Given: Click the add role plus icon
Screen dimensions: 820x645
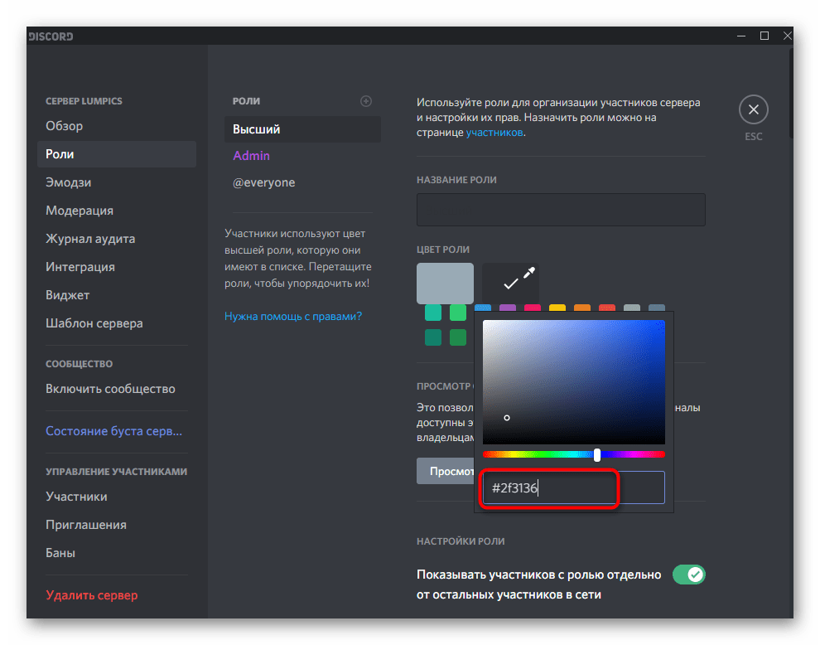Looking at the screenshot, I should pyautogui.click(x=366, y=101).
